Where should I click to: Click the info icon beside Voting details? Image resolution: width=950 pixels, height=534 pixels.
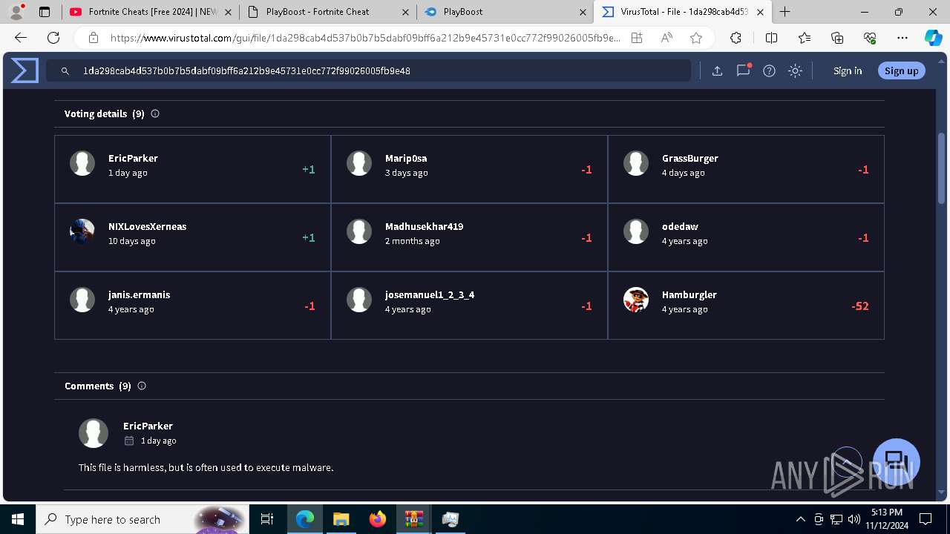click(155, 113)
